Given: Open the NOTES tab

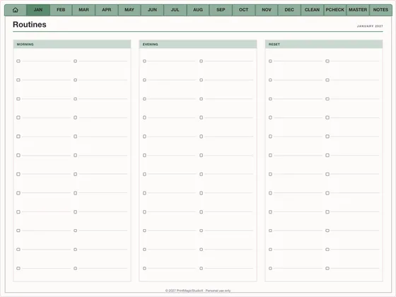Looking at the screenshot, I should click(380, 10).
